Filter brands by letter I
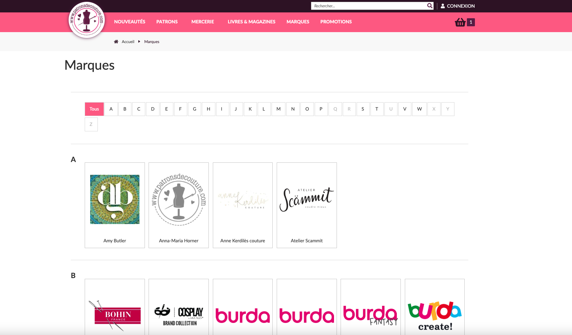Viewport: 572px width, 335px height. tap(222, 109)
